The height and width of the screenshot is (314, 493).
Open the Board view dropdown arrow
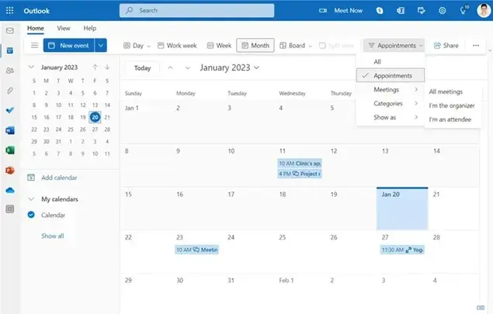point(310,46)
